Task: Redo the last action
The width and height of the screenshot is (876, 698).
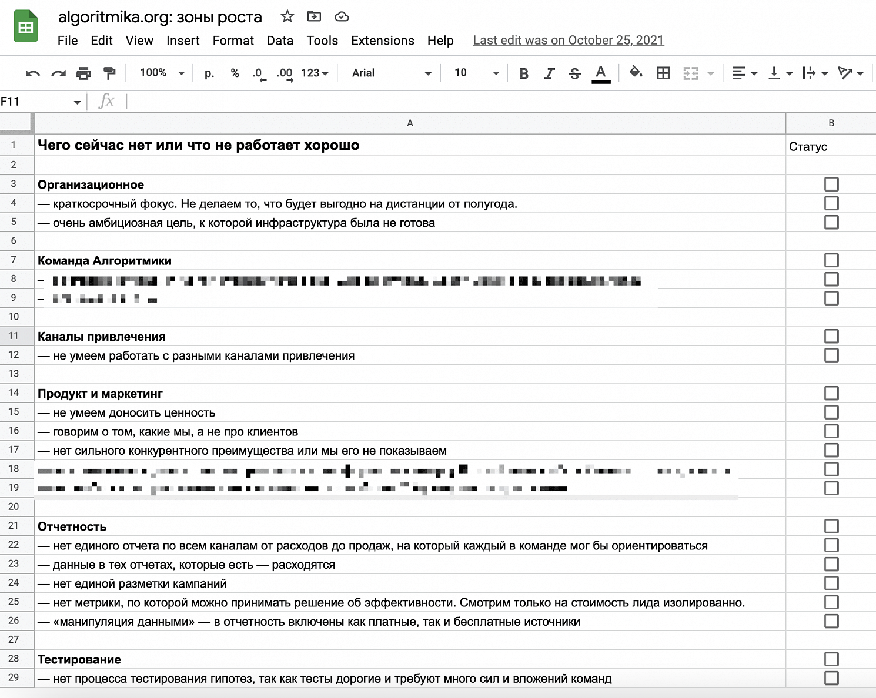Action: [x=58, y=73]
